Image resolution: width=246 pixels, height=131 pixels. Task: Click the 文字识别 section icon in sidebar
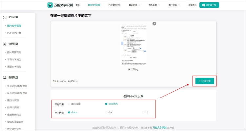[5, 17]
